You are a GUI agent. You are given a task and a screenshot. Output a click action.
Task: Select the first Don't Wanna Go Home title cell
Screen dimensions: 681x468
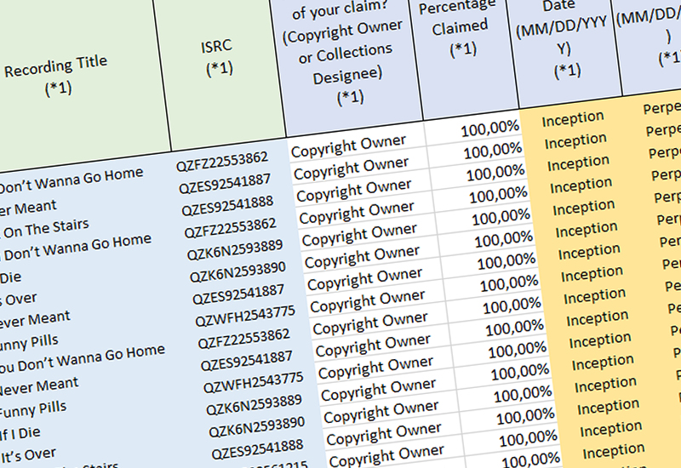point(72,180)
